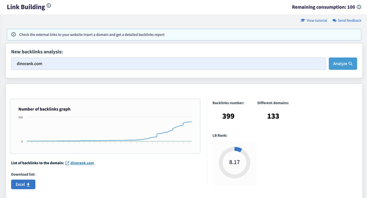Click the graduation cap tutorial icon
The height and width of the screenshot is (198, 367).
(303, 20)
